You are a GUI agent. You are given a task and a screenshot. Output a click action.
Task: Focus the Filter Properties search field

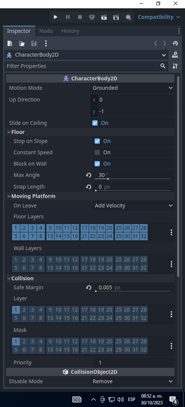click(x=86, y=66)
